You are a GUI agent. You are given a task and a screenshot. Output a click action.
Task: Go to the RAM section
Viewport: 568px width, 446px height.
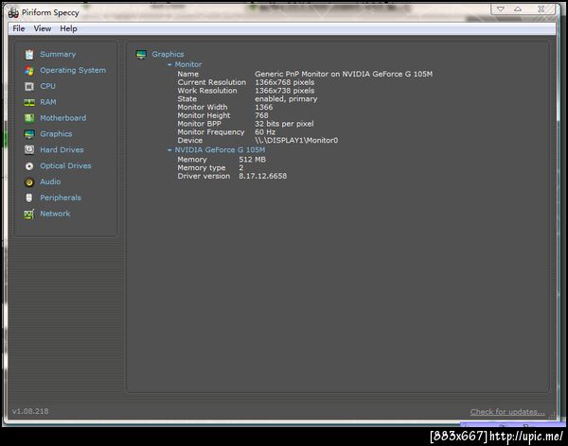coord(48,102)
